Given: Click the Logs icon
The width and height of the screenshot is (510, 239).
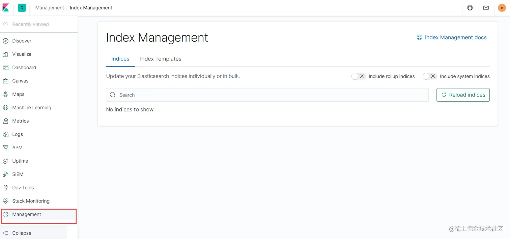Looking at the screenshot, I should pos(5,134).
